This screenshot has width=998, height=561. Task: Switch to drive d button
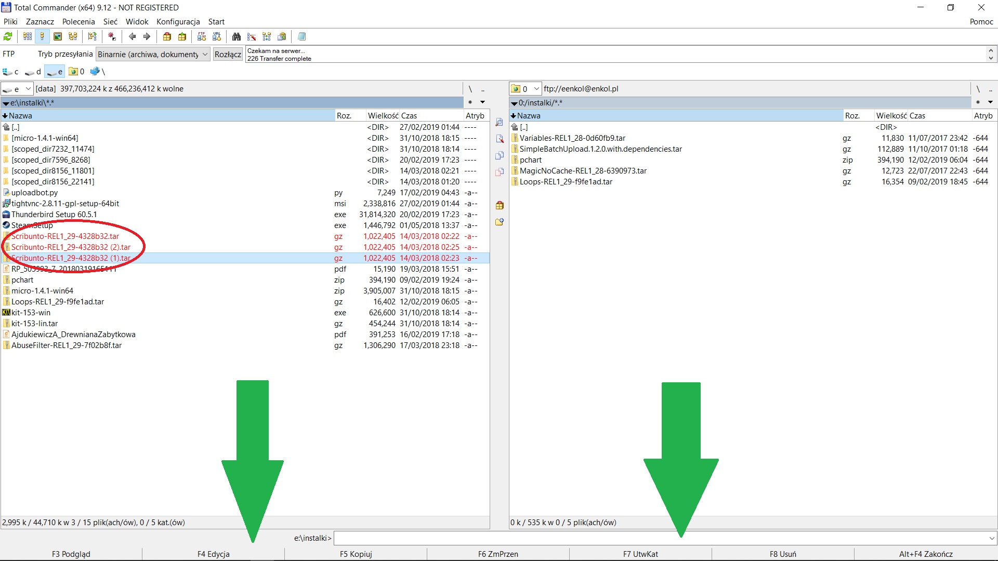[x=33, y=72]
